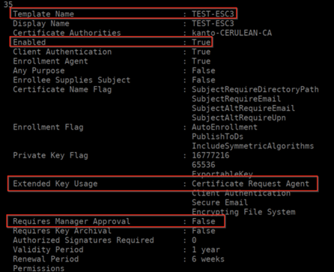Screen dimensions: 334x272
Task: Select the "Template Name" field label
Action: (x=43, y=14)
